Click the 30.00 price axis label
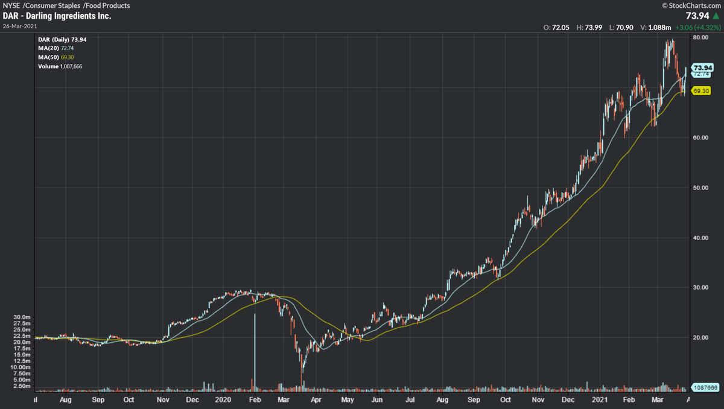 pos(700,288)
